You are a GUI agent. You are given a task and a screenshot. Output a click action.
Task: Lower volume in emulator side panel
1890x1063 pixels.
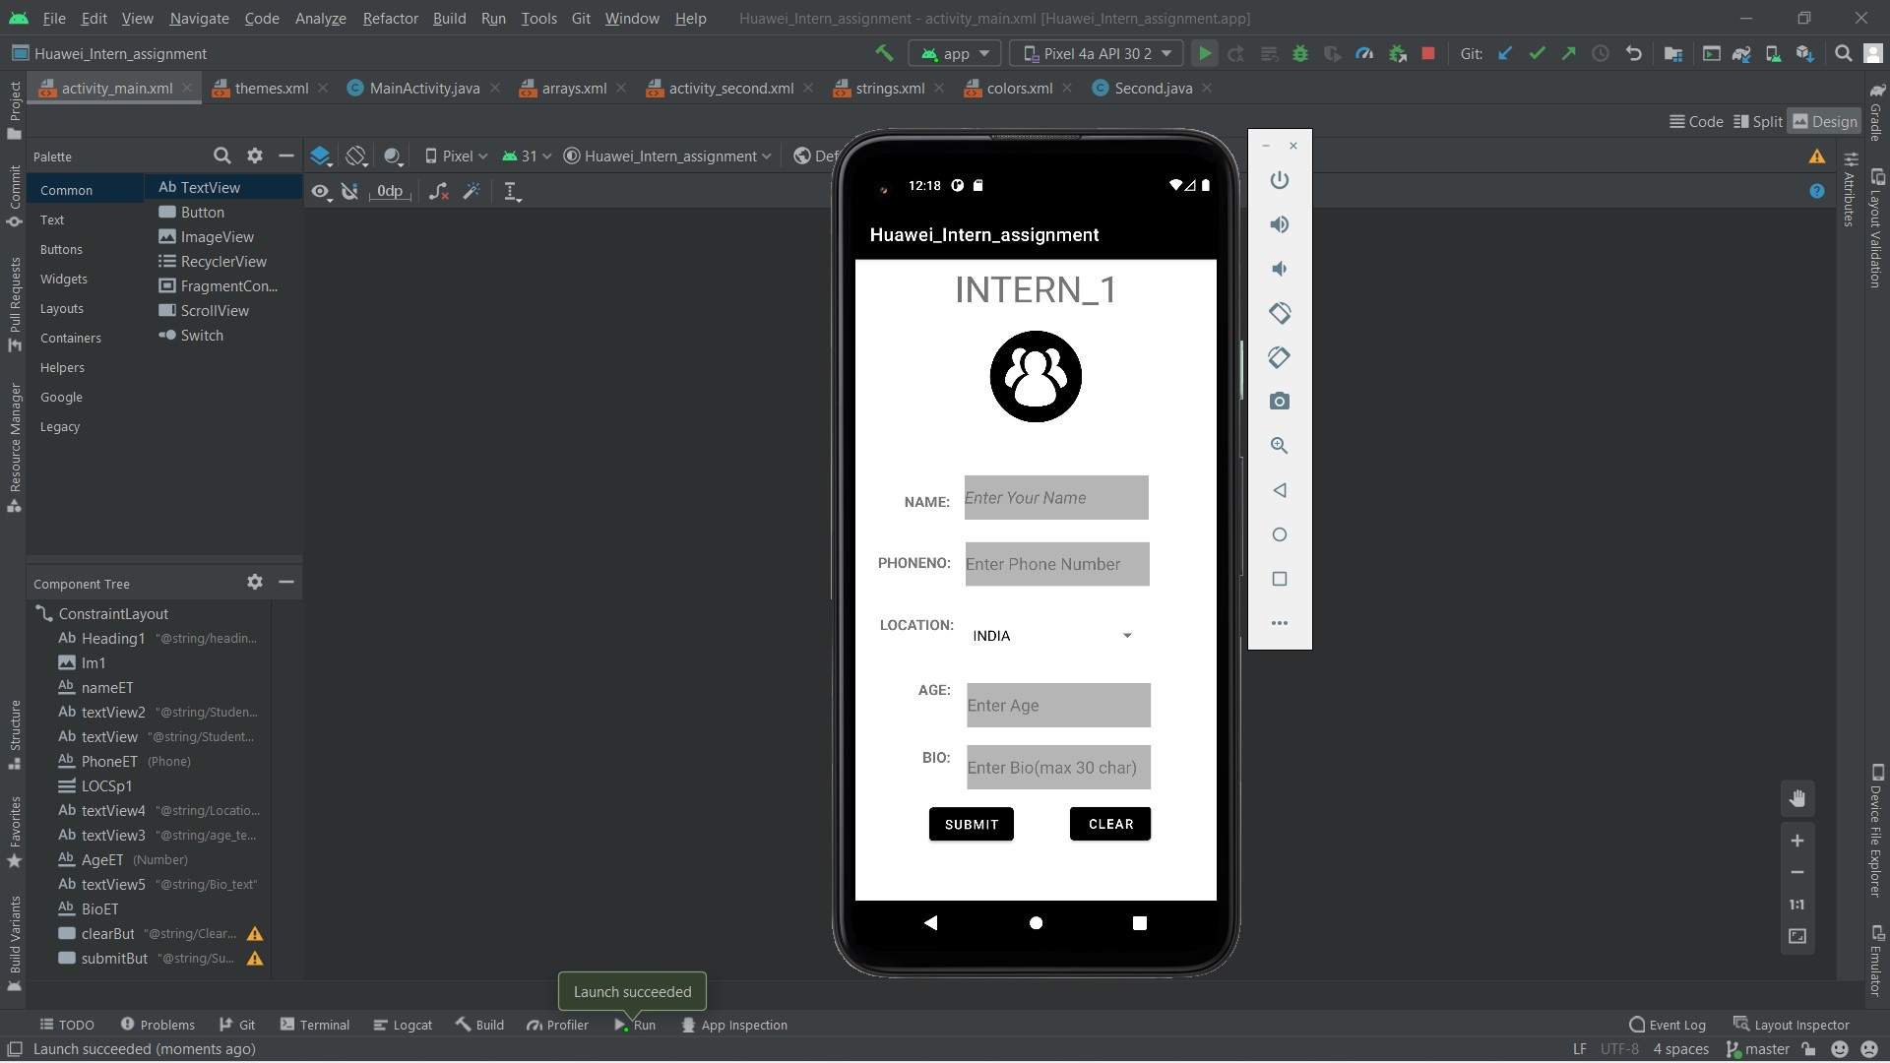1279,269
